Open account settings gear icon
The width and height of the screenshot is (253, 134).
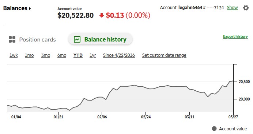(x=246, y=8)
